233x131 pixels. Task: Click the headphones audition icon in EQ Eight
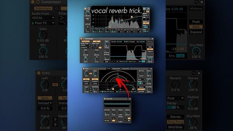coord(144,11)
